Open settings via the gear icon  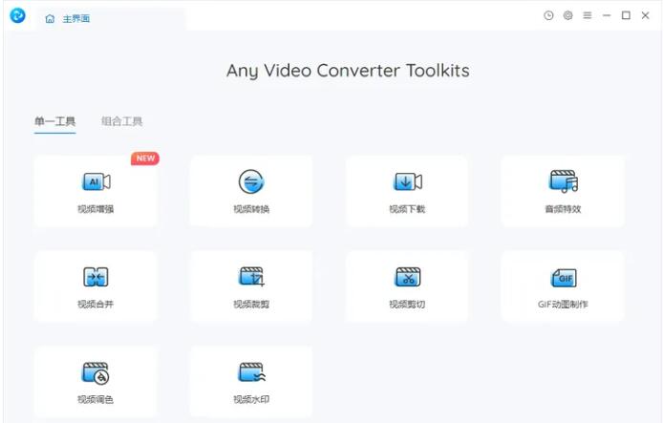pos(568,15)
